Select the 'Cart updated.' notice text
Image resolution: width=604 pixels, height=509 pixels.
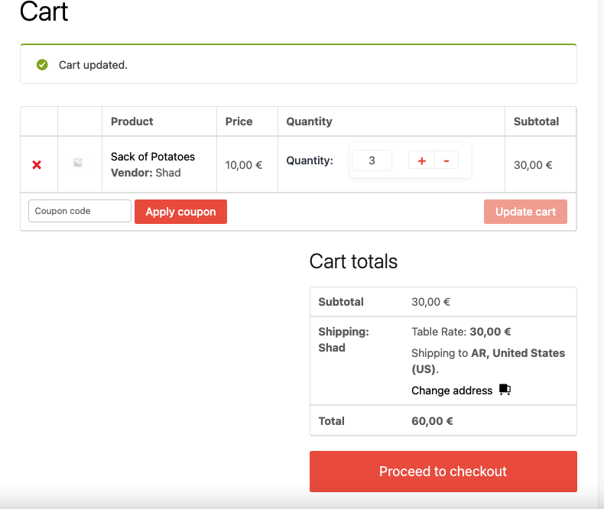(93, 65)
